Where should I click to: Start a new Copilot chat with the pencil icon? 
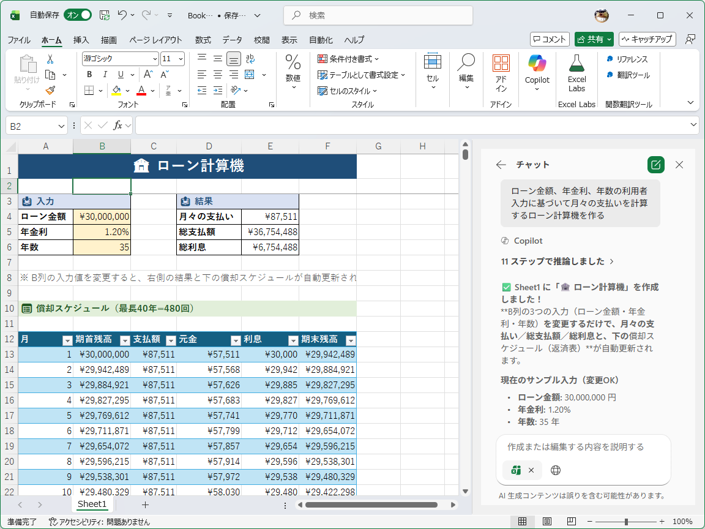pos(655,165)
